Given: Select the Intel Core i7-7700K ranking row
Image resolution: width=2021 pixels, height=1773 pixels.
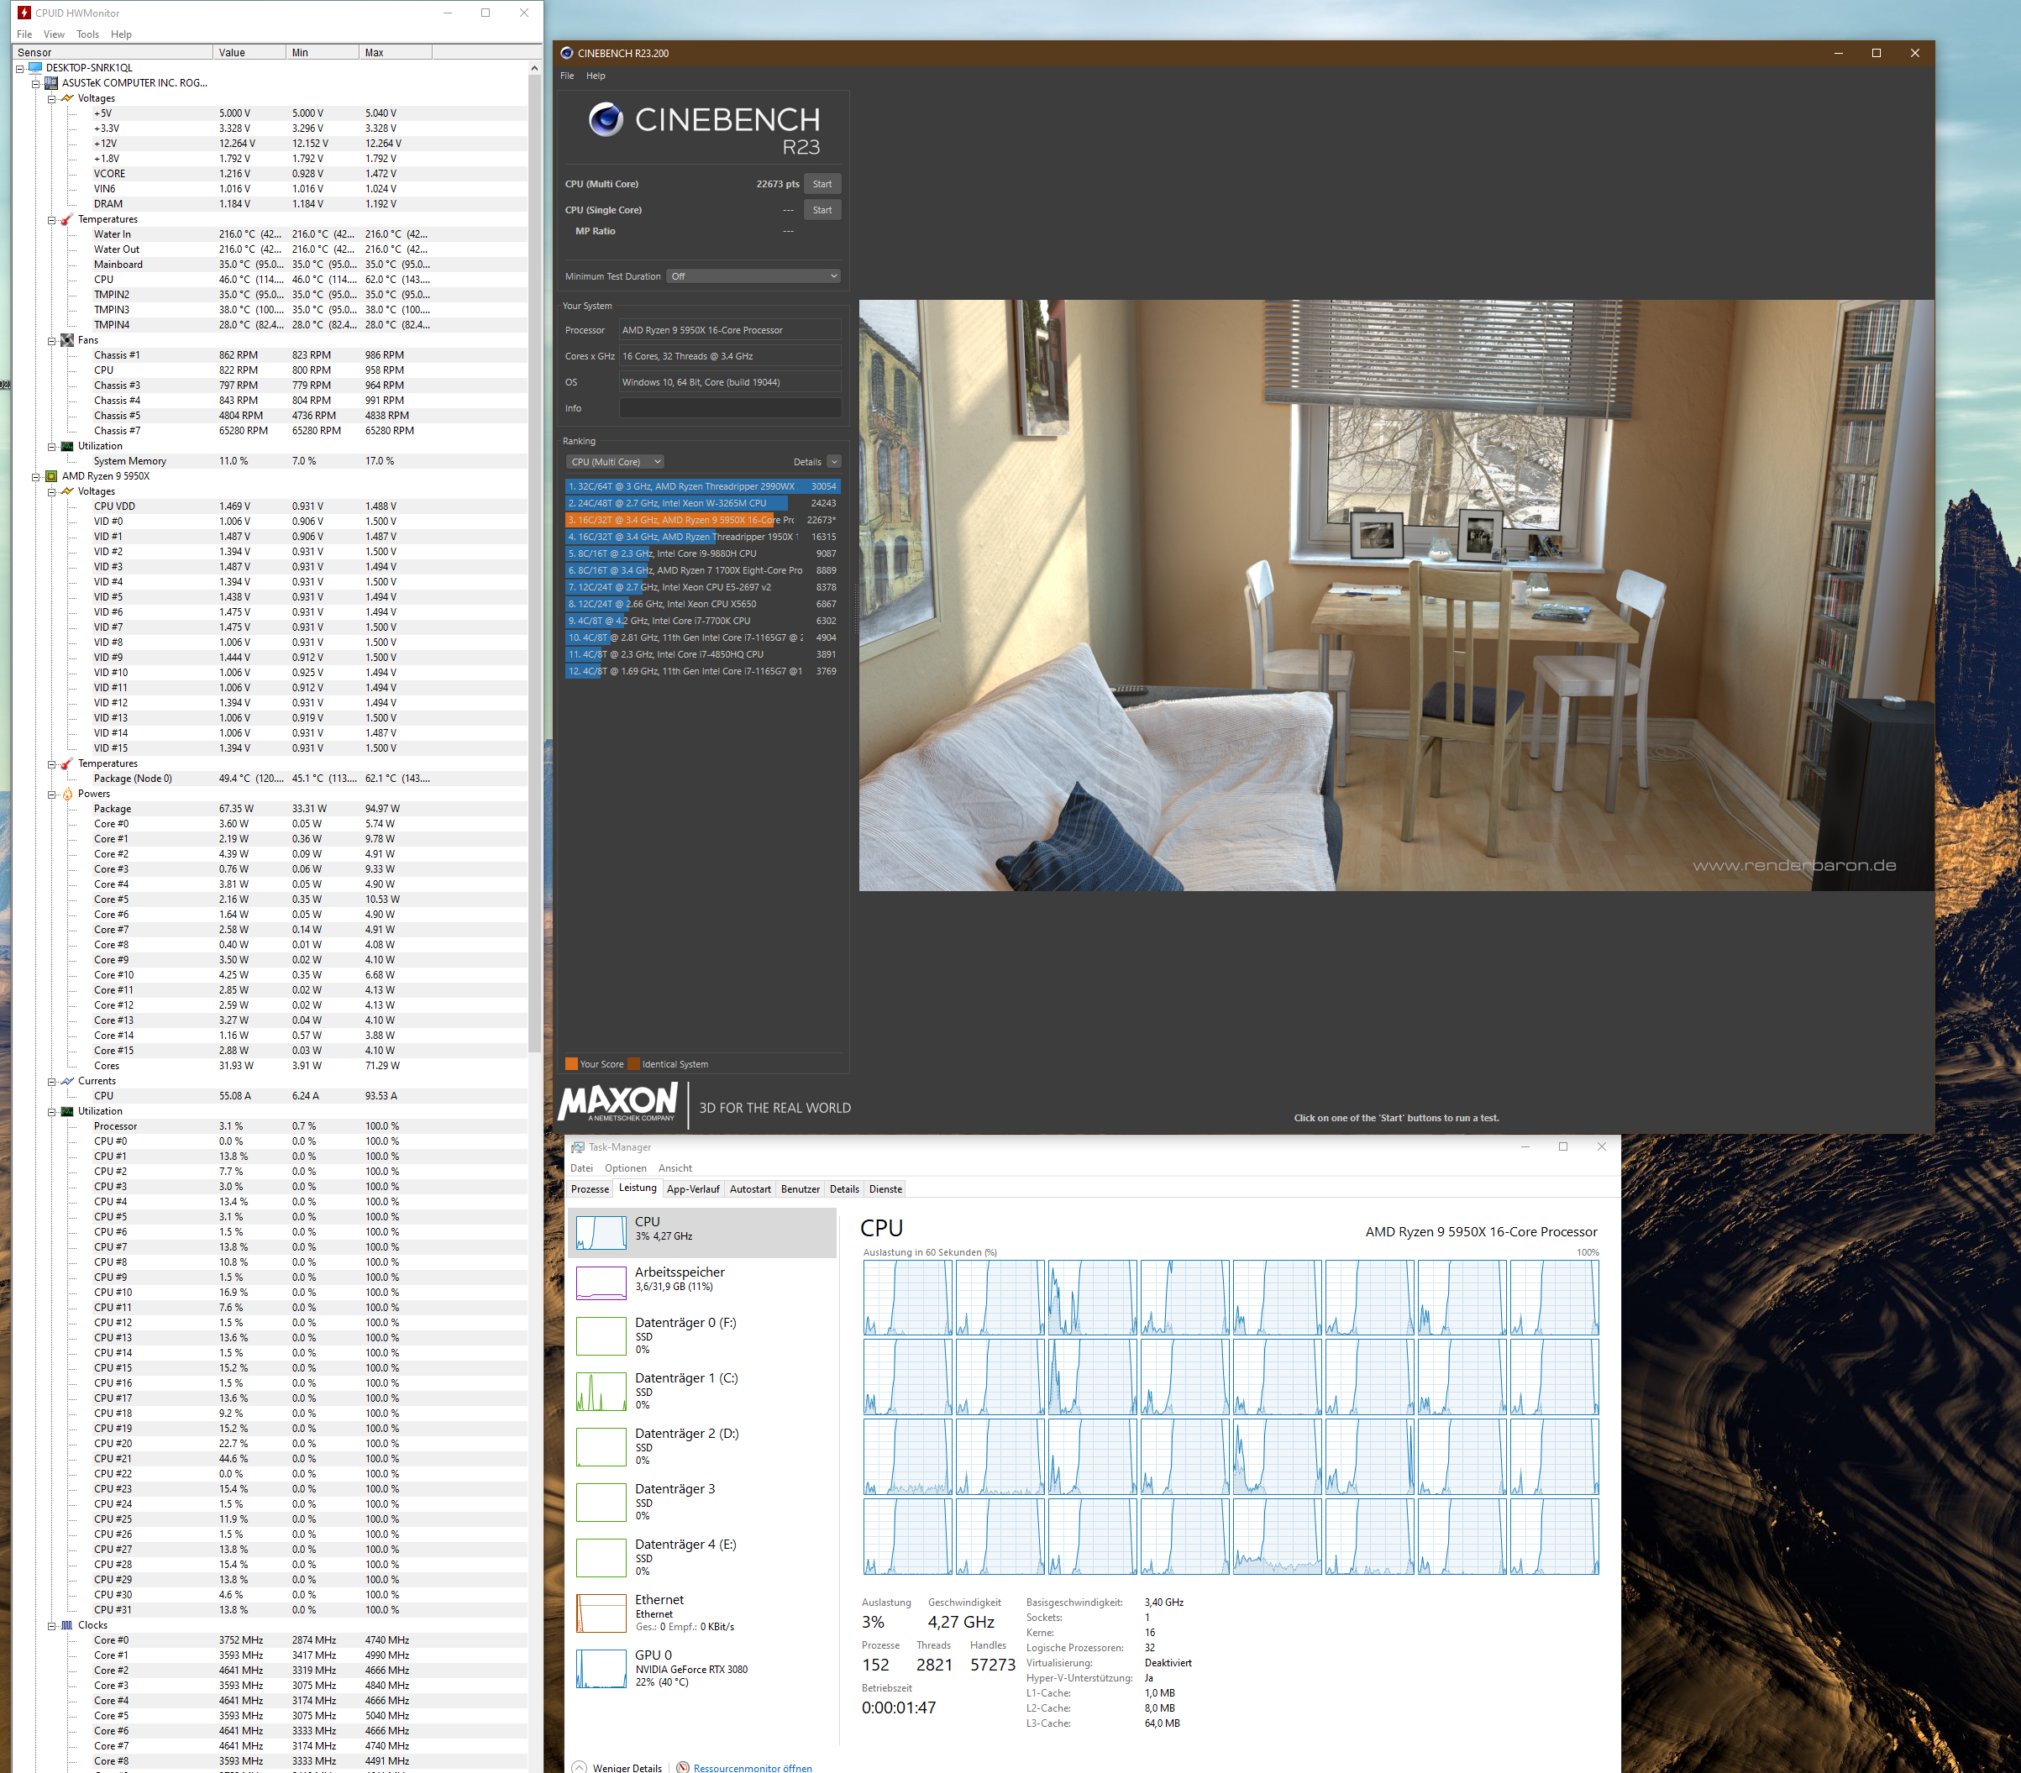Looking at the screenshot, I should (x=703, y=621).
